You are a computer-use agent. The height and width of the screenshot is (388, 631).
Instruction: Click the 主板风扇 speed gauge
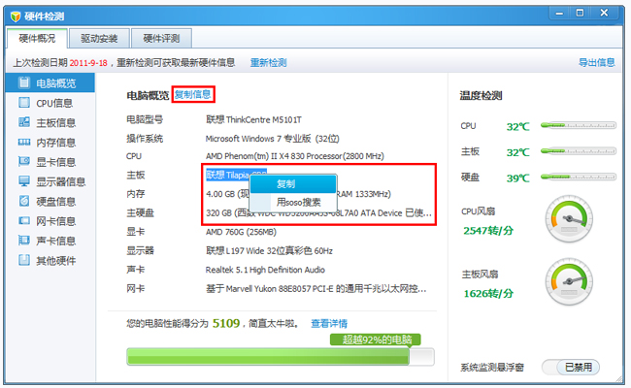(x=569, y=281)
